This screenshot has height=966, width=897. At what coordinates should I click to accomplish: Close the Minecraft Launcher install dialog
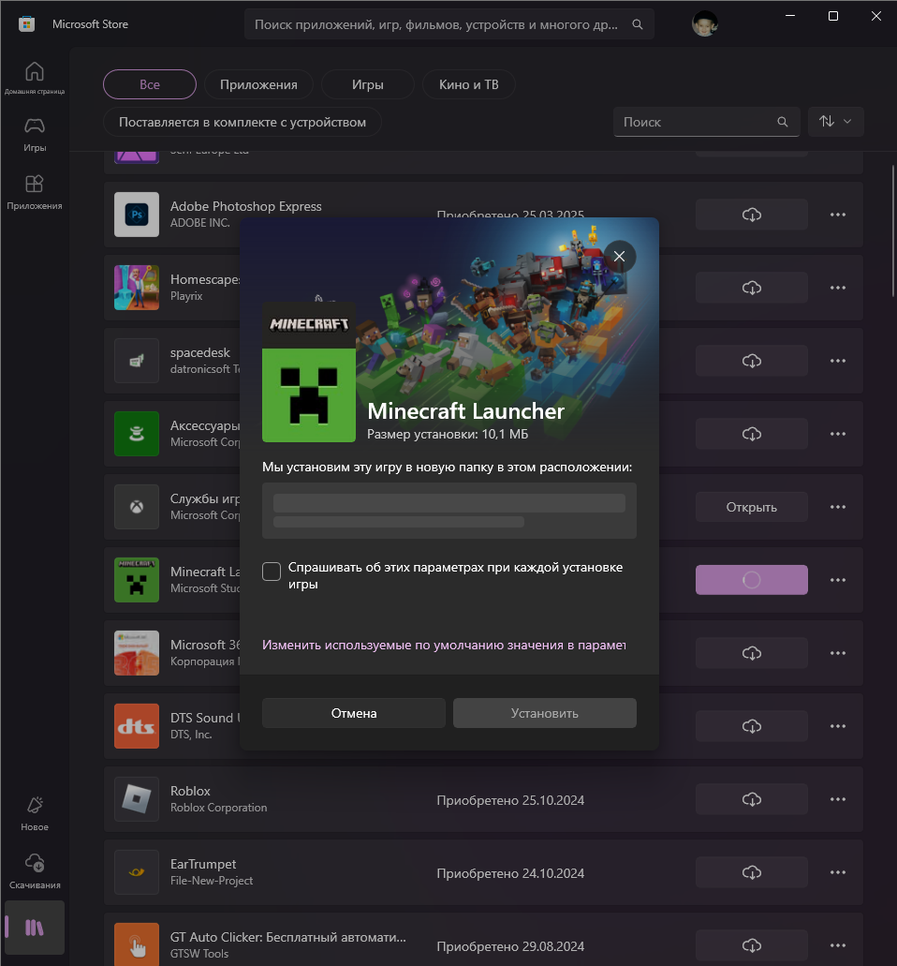pyautogui.click(x=619, y=257)
